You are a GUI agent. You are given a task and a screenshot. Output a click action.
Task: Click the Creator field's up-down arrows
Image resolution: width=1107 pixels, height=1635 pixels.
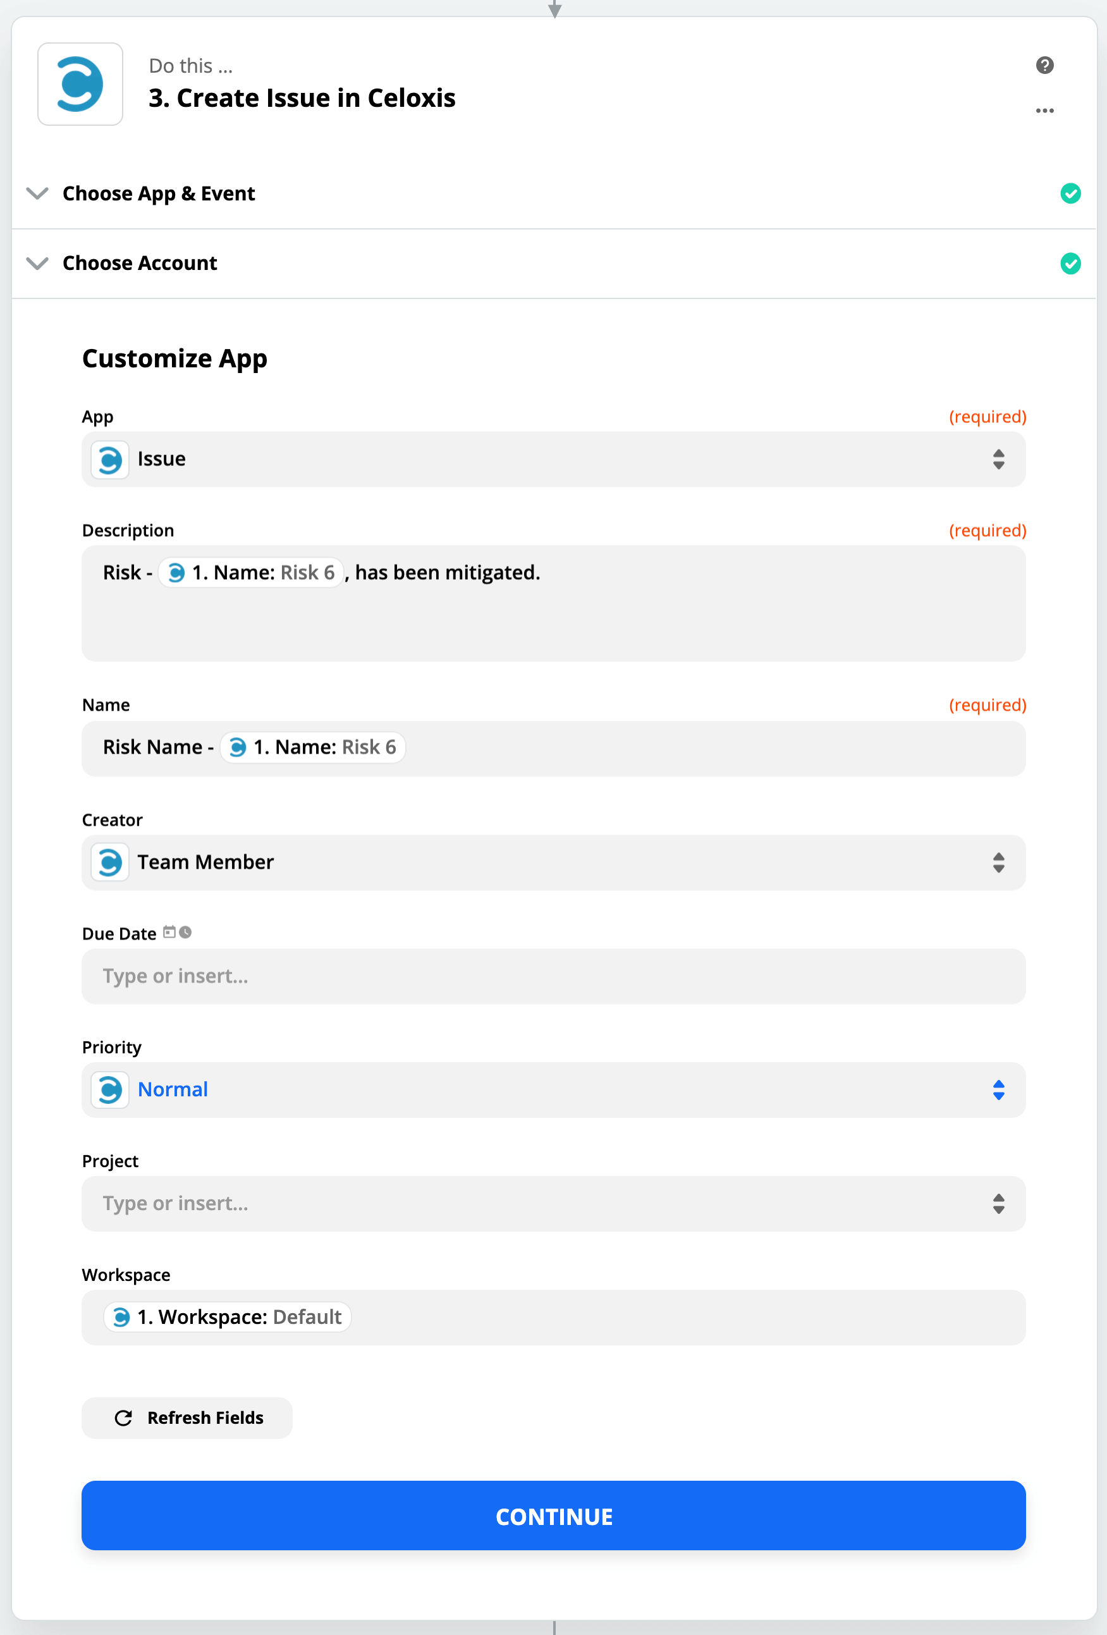(998, 862)
